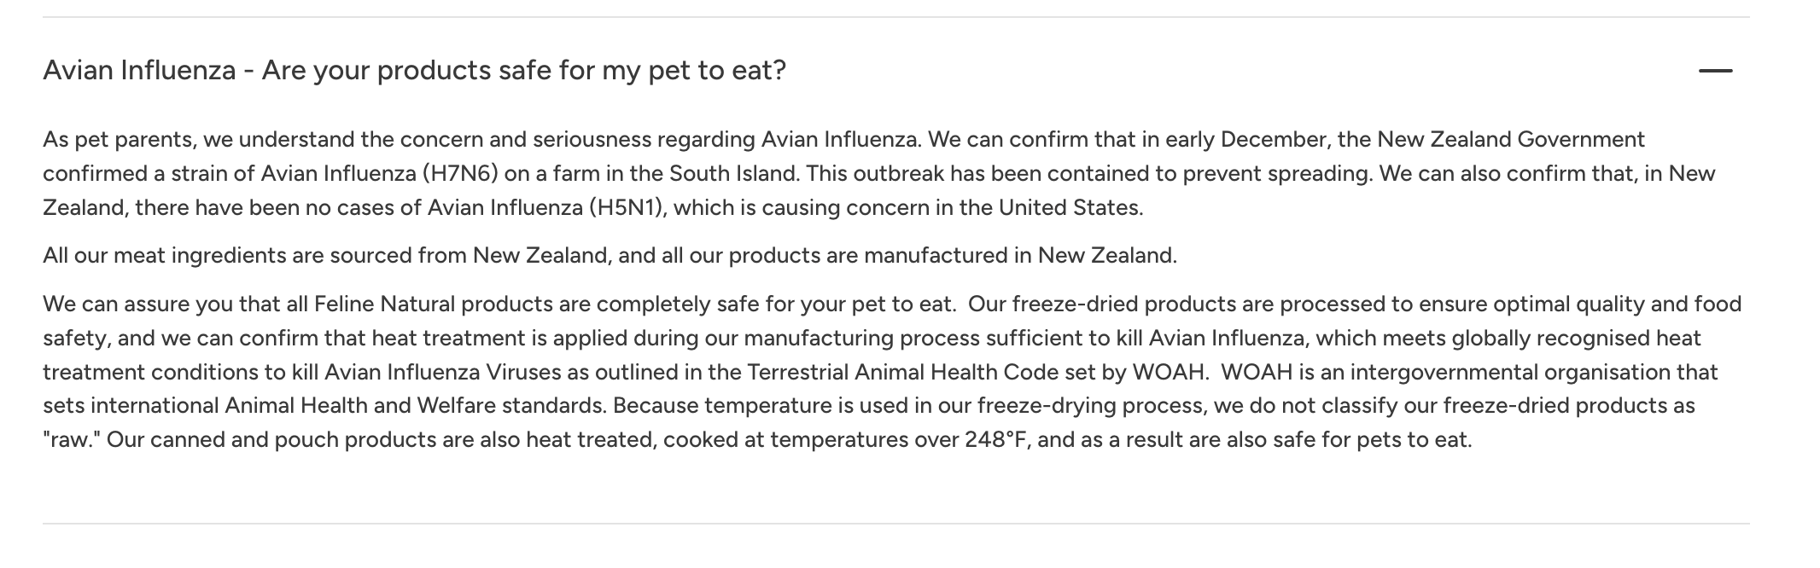
Task: Click the horizontal divider below the answer
Action: (895, 524)
